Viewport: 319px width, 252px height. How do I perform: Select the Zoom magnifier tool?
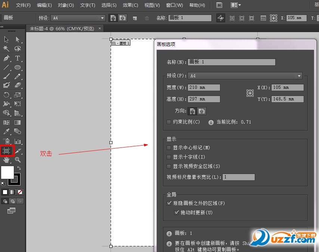click(x=18, y=160)
